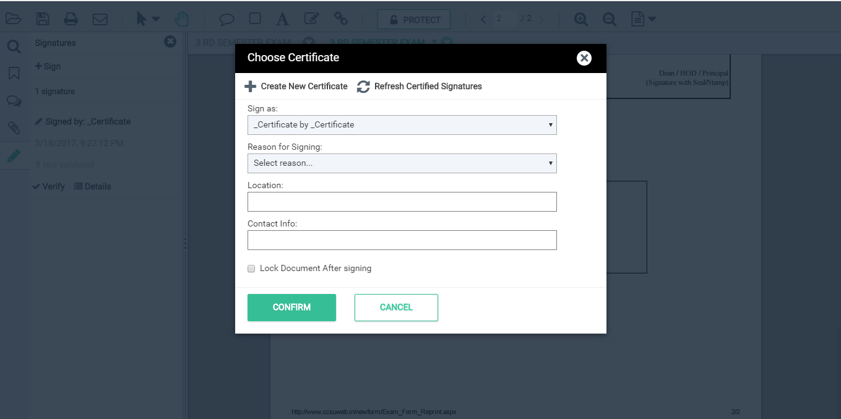The height and width of the screenshot is (419, 841).
Task: Open the Attachments paperclip panel
Action: click(14, 127)
